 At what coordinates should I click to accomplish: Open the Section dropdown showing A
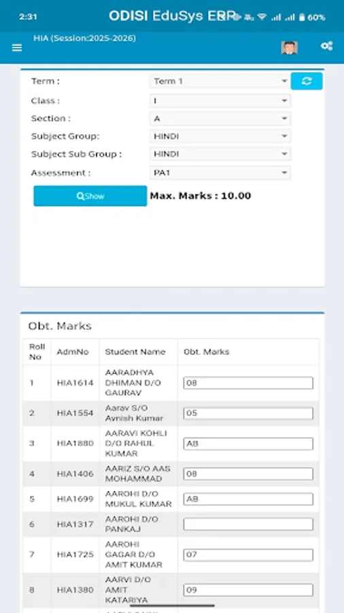(x=220, y=119)
